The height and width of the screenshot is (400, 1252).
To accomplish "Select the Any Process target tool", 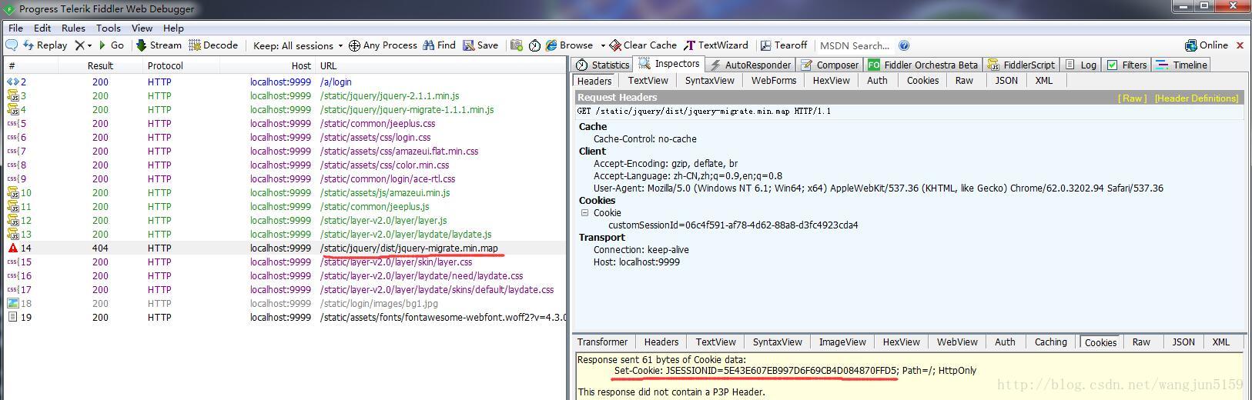I will [x=383, y=45].
